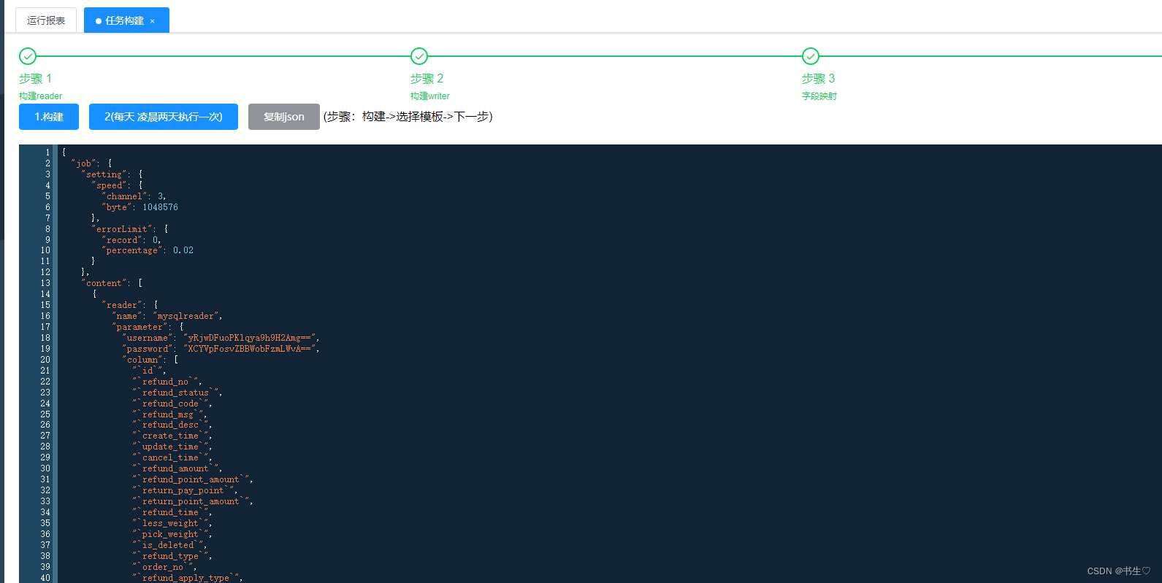The height and width of the screenshot is (583, 1162).
Task: Click the `cancel_time` column entry
Action: point(171,457)
